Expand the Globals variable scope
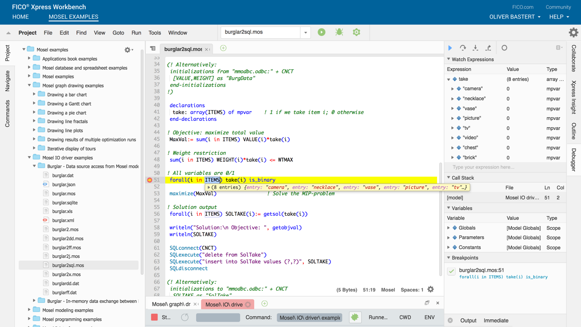 pos(449,228)
